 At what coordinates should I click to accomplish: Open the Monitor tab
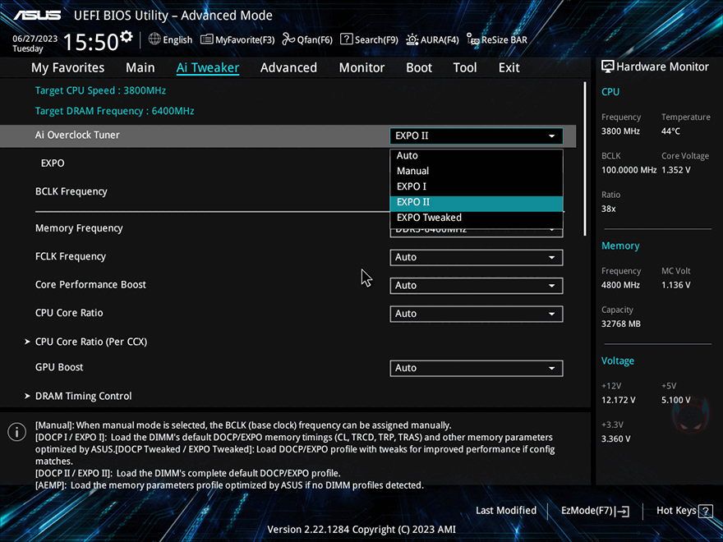[361, 67]
